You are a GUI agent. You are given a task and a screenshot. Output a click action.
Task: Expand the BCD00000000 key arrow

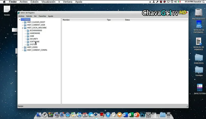click(x=25, y=31)
